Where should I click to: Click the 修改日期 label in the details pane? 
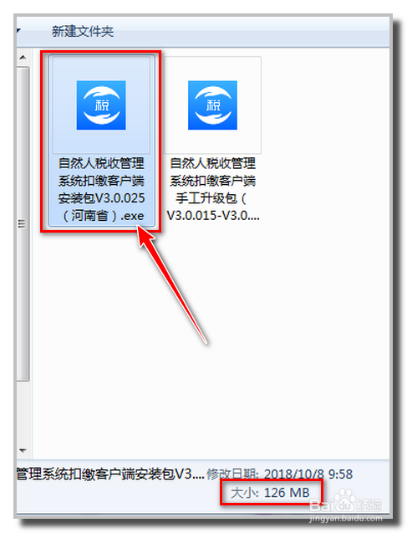(233, 474)
